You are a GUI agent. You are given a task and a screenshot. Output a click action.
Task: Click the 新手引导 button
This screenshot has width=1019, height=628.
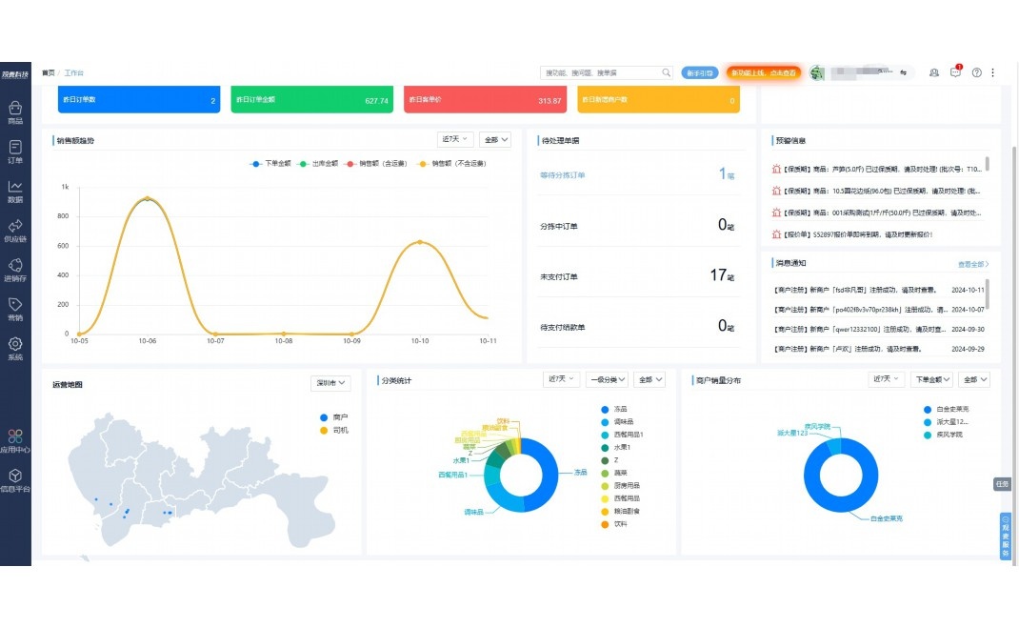click(700, 72)
